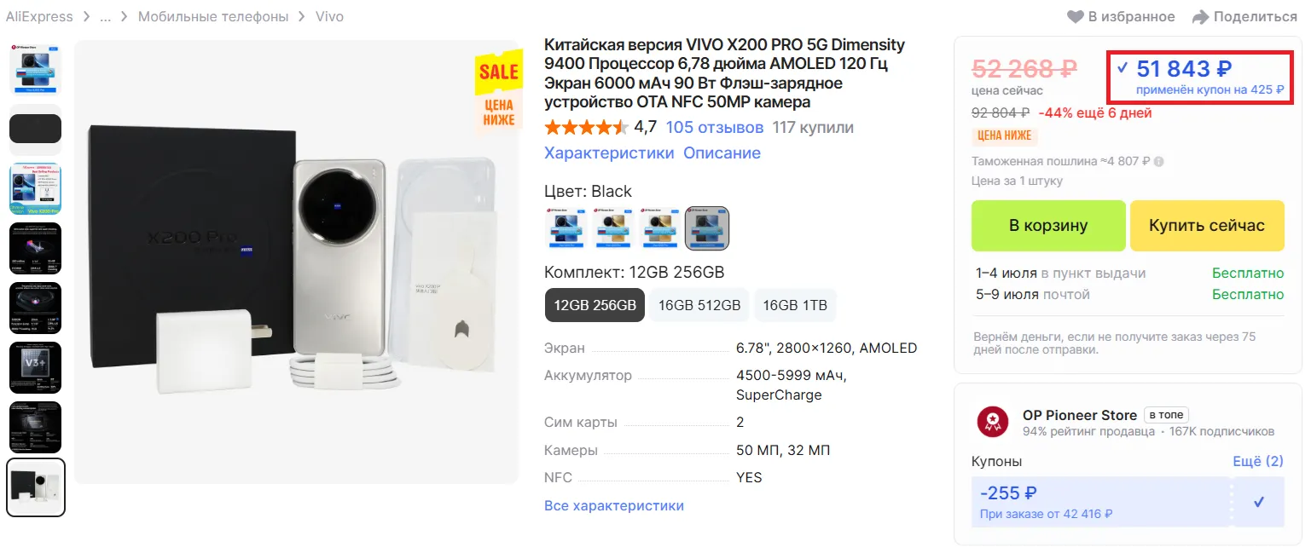The width and height of the screenshot is (1311, 553).
Task: Click the orange star rating icons
Action: [x=585, y=128]
